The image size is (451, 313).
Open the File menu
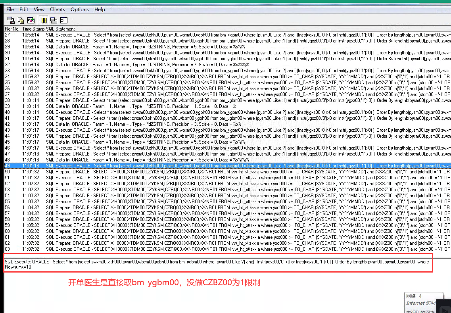tap(10, 9)
